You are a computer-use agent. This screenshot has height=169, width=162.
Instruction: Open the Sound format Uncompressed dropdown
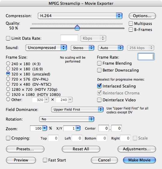pos(46,48)
